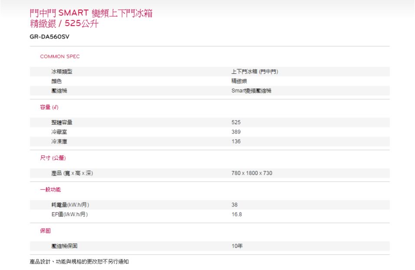Click the disclaimer '產品設計、功能與規格的更改恕不另行通知'
Viewport: 415px width, 270px height.
(x=79, y=261)
